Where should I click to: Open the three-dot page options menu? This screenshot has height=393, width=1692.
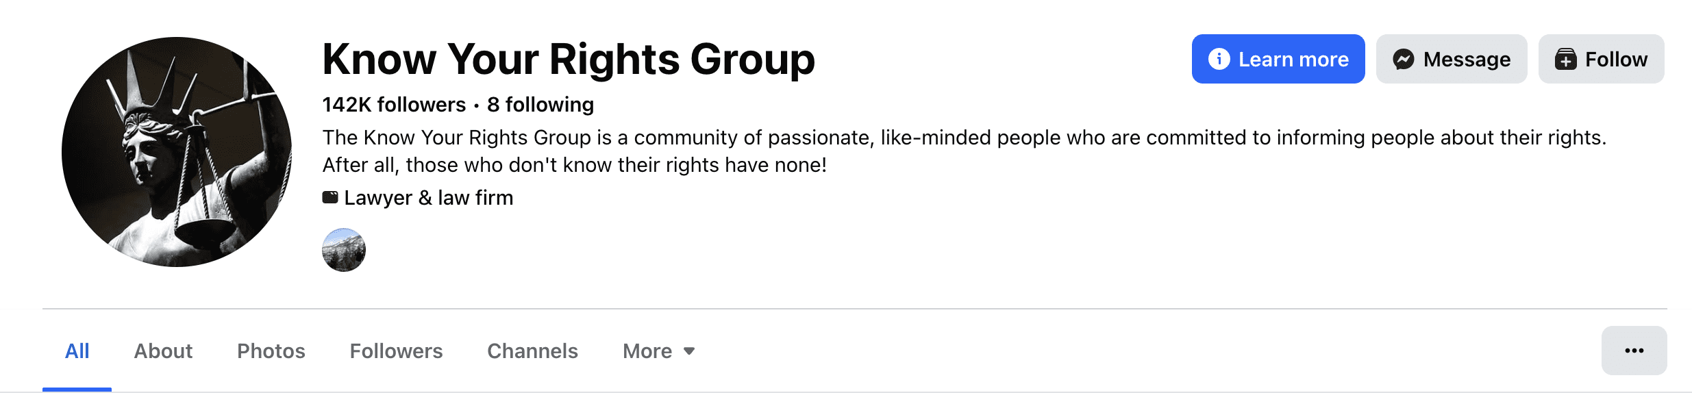point(1634,351)
